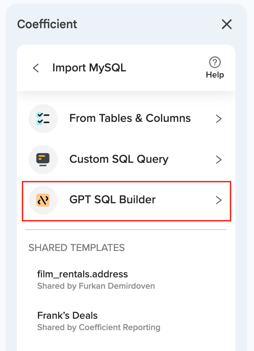Expand GPT SQL Builder chevron
The image size is (254, 351).
(218, 200)
